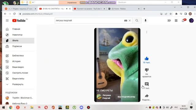This screenshot has width=196, height=110.
Task: Open the Лягушка Георгий channel avatar
Action: (x=99, y=97)
